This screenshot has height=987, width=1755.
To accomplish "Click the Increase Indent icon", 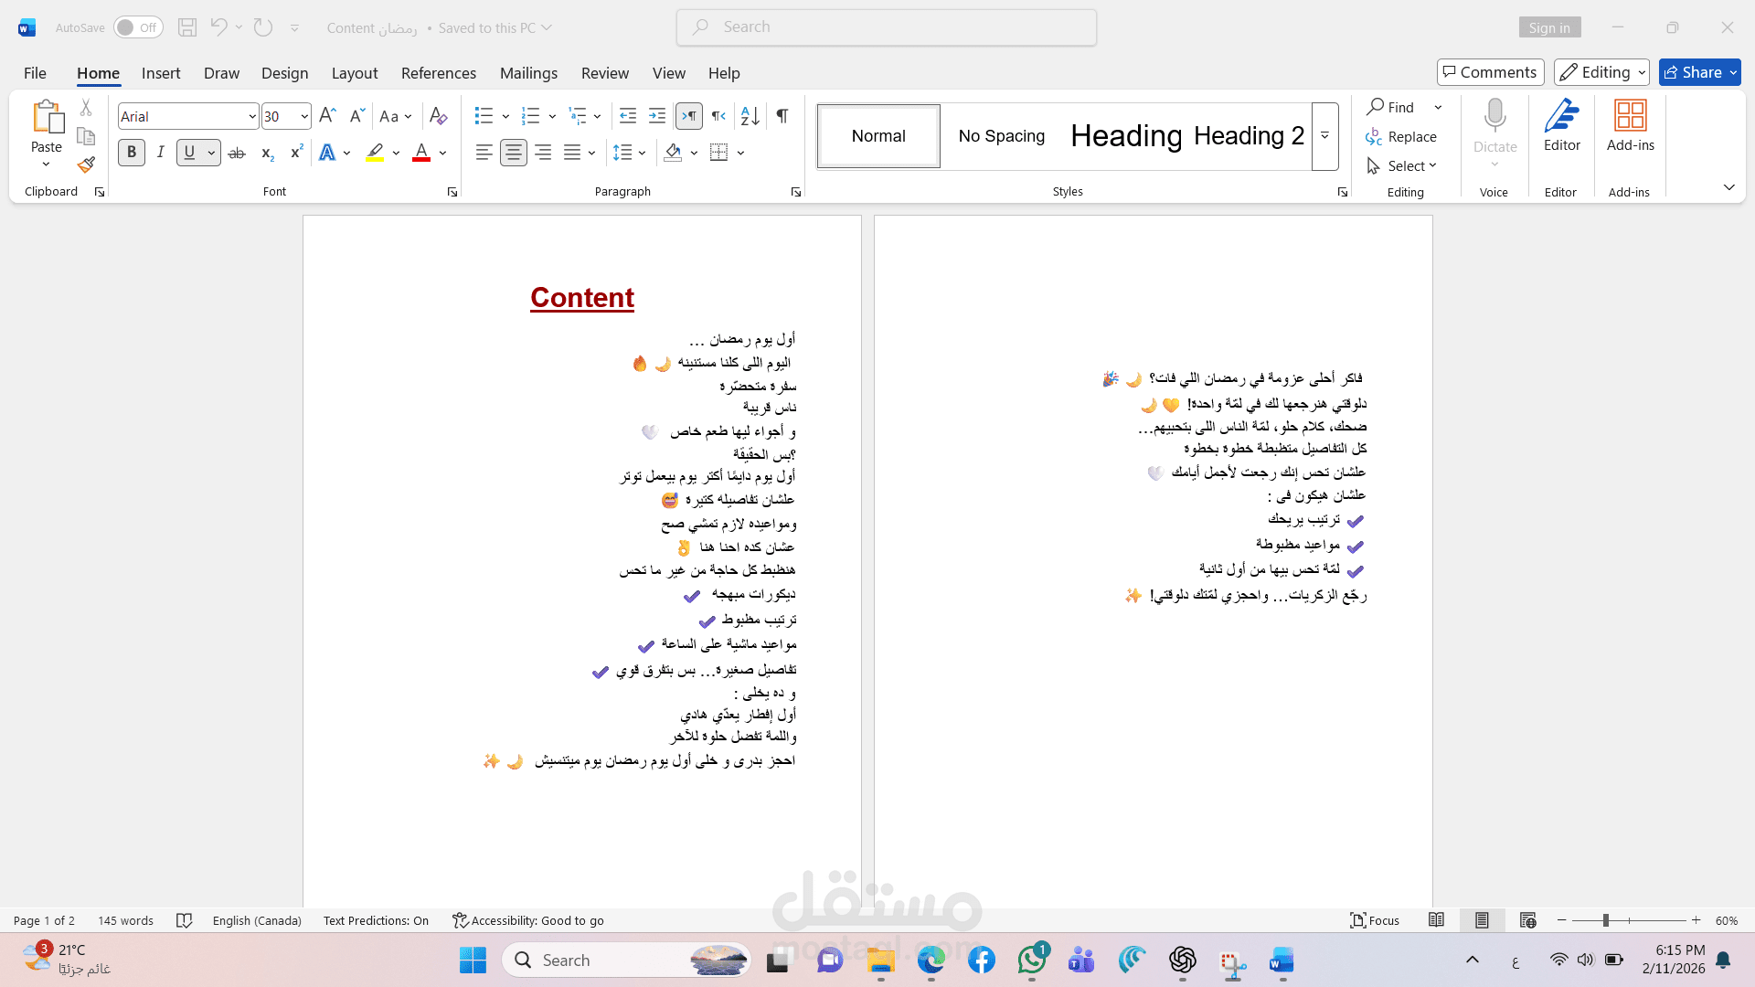I will coord(657,116).
